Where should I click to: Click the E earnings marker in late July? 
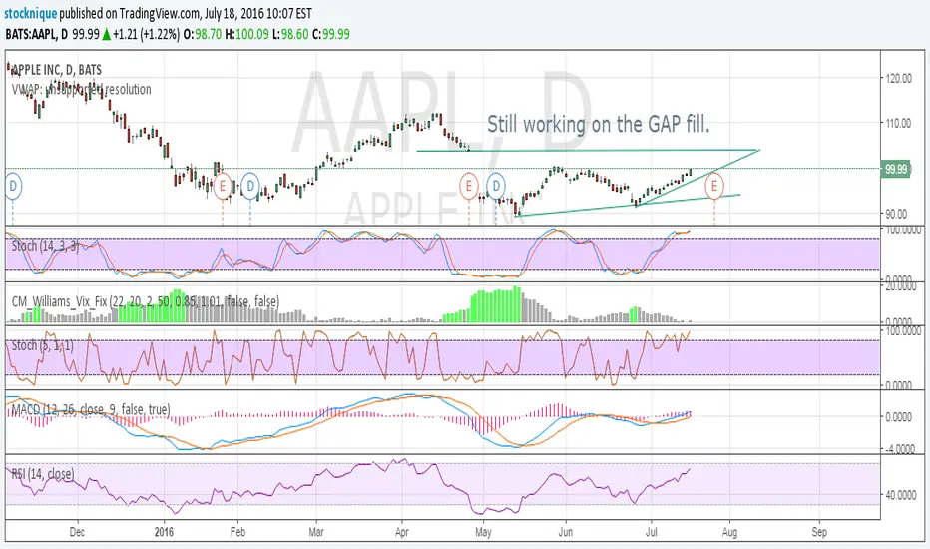click(x=714, y=186)
